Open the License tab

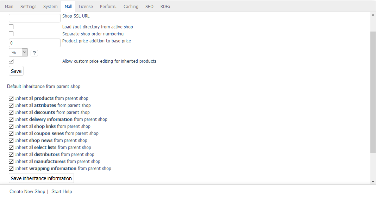pos(86,6)
